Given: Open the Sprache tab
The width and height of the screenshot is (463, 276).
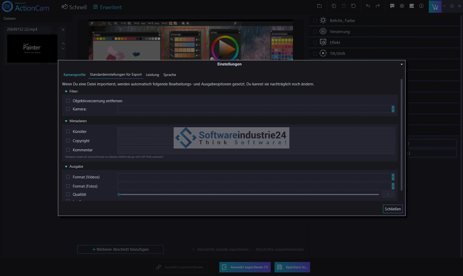Looking at the screenshot, I should click(x=170, y=75).
